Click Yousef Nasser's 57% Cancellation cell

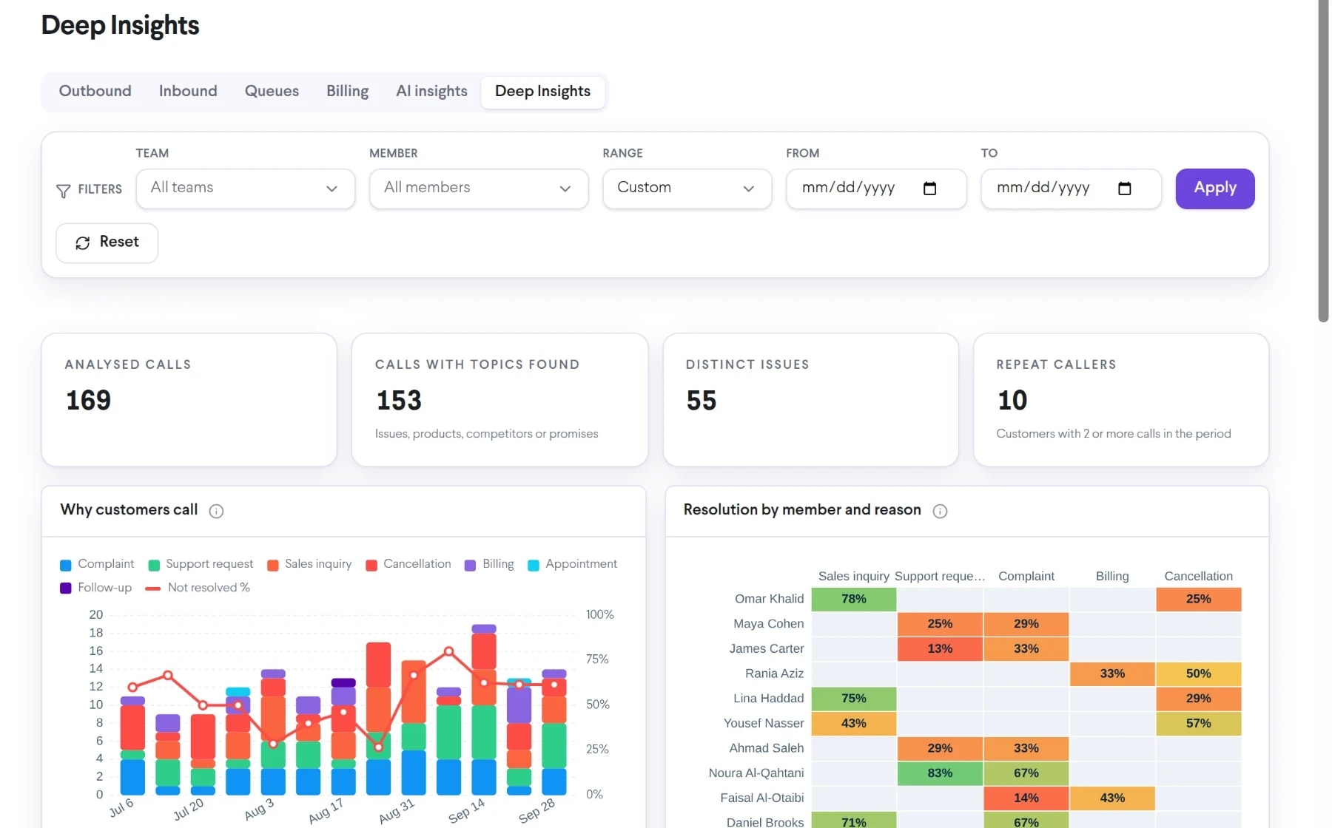click(1199, 723)
